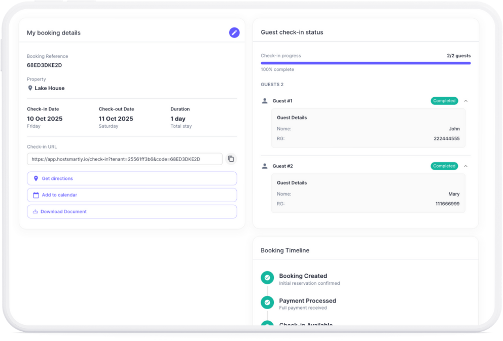
Task: Collapse Guest #1 details using the chevron
Action: [465, 101]
